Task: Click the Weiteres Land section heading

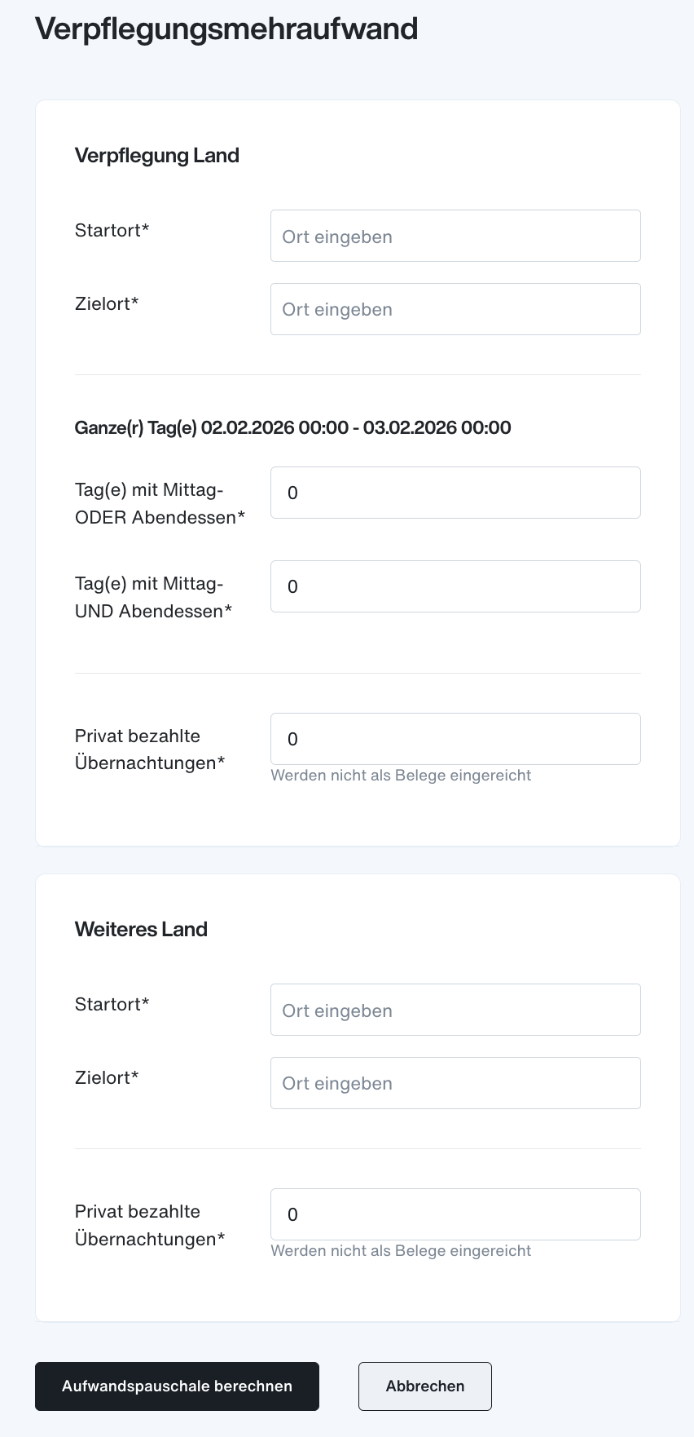Action: (x=141, y=930)
